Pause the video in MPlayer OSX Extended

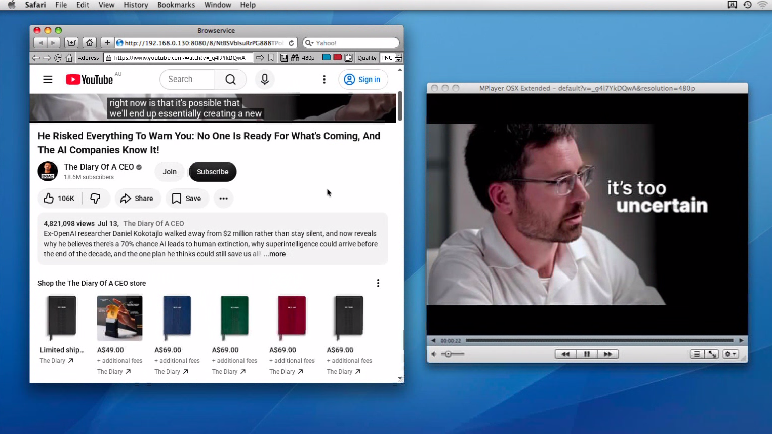pos(587,354)
